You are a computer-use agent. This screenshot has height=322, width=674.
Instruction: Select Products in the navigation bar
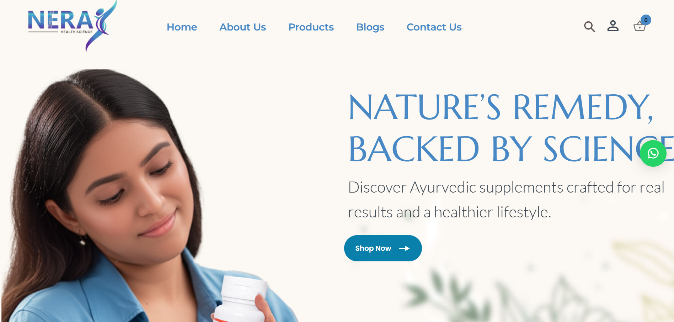point(311,27)
